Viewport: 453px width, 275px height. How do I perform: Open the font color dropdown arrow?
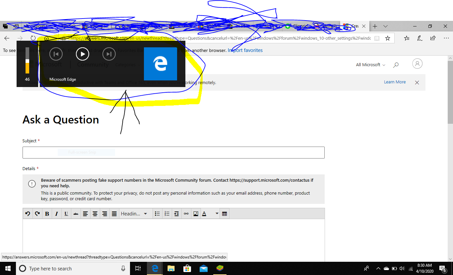coord(217,214)
